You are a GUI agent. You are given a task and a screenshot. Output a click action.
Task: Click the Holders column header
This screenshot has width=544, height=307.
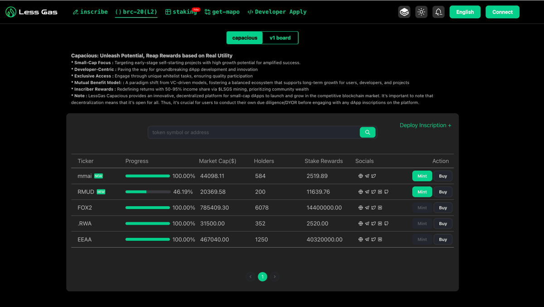264,161
